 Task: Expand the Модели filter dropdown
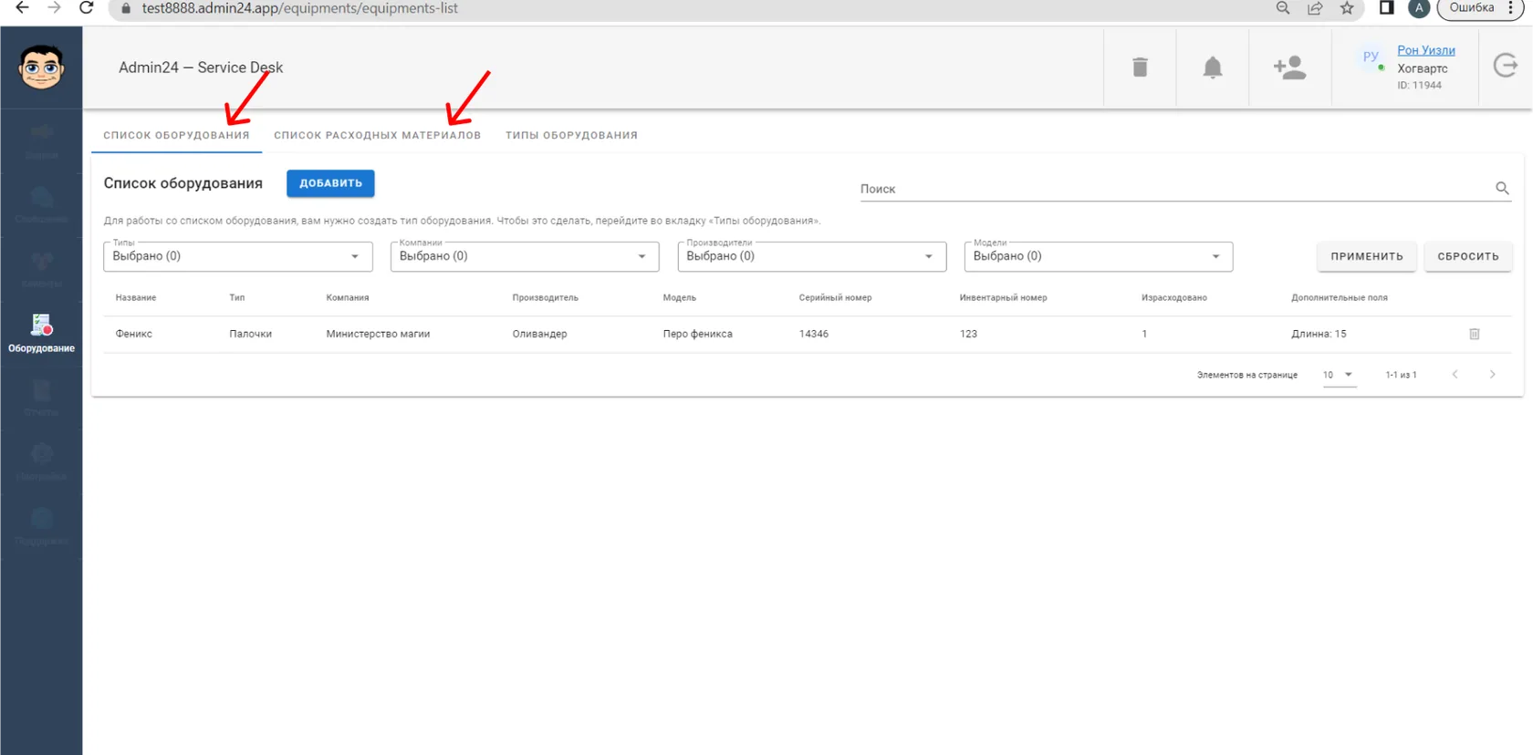coord(1099,256)
